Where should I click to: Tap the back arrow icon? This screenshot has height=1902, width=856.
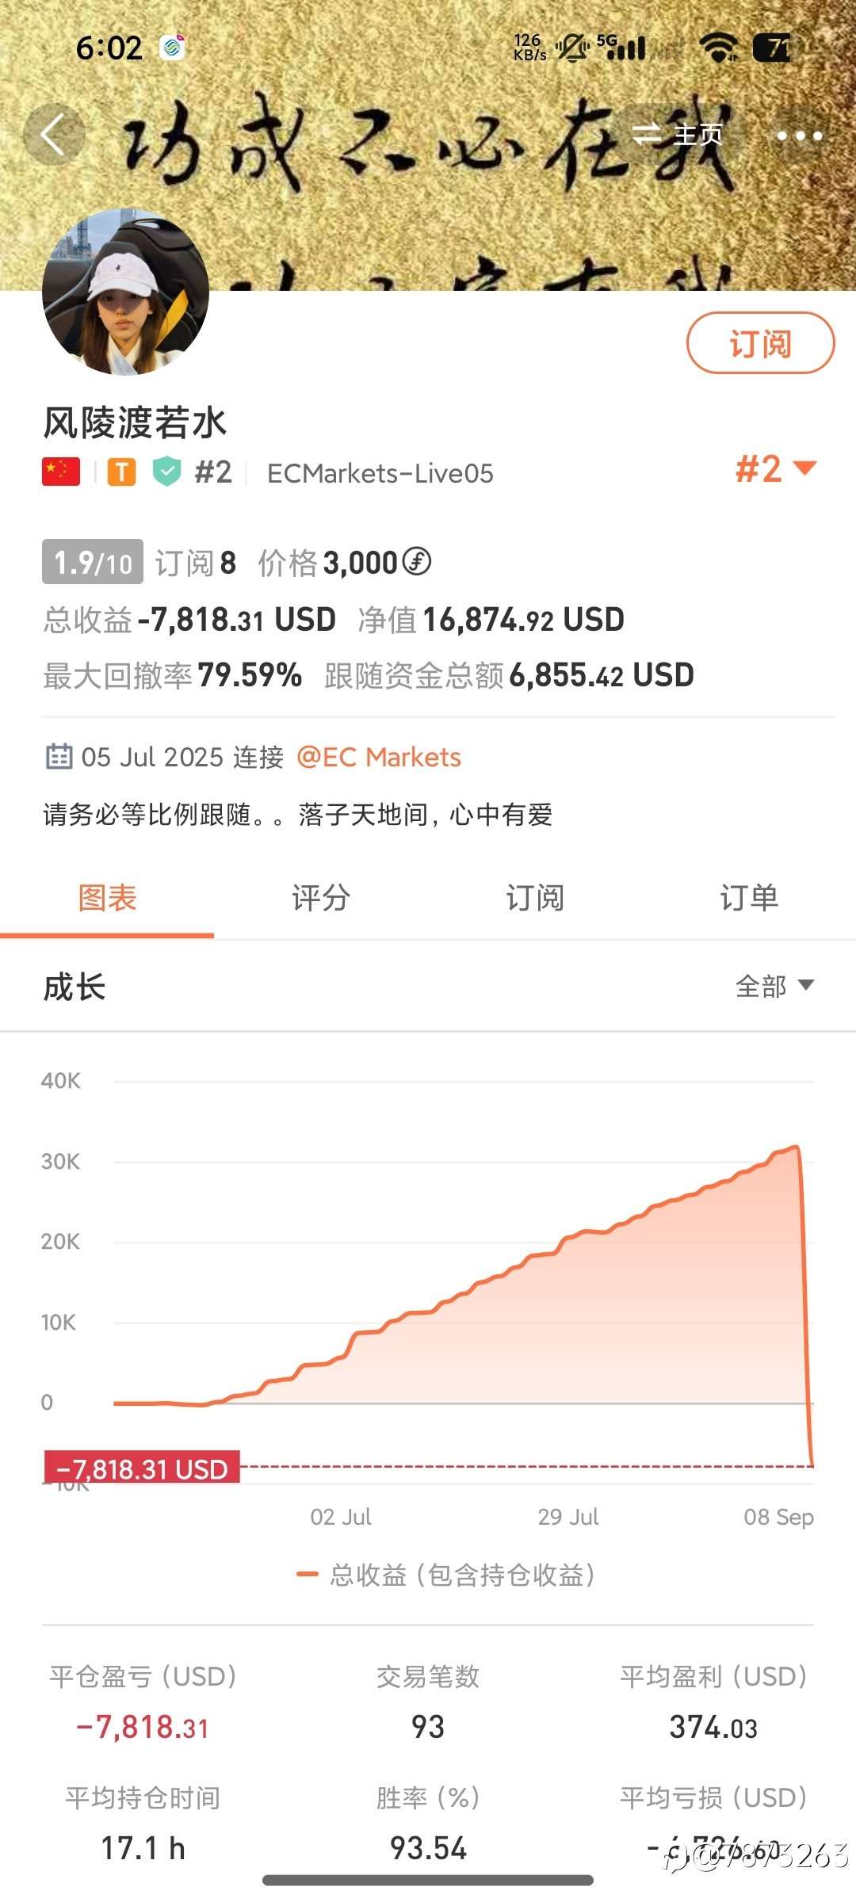(x=54, y=135)
